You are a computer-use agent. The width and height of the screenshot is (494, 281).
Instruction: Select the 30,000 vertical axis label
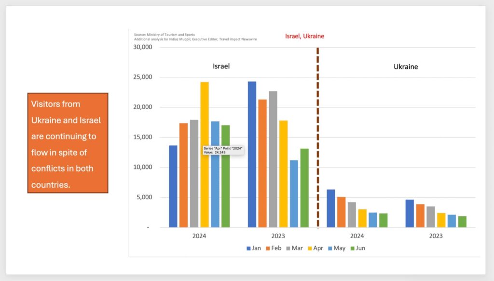tap(143, 47)
